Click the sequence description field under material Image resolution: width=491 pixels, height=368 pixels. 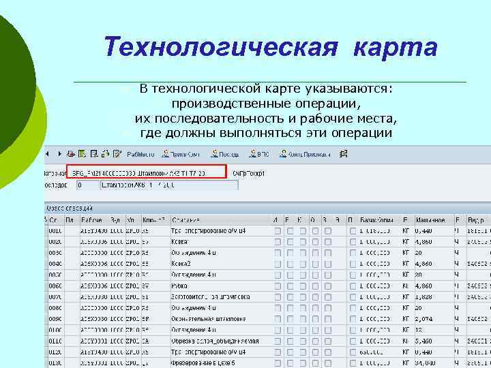pos(169,185)
